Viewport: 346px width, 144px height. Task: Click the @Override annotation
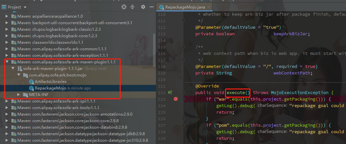207,86
